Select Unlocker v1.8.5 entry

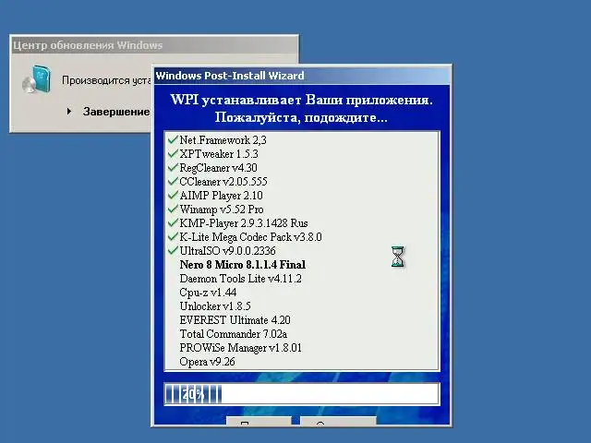click(x=215, y=305)
